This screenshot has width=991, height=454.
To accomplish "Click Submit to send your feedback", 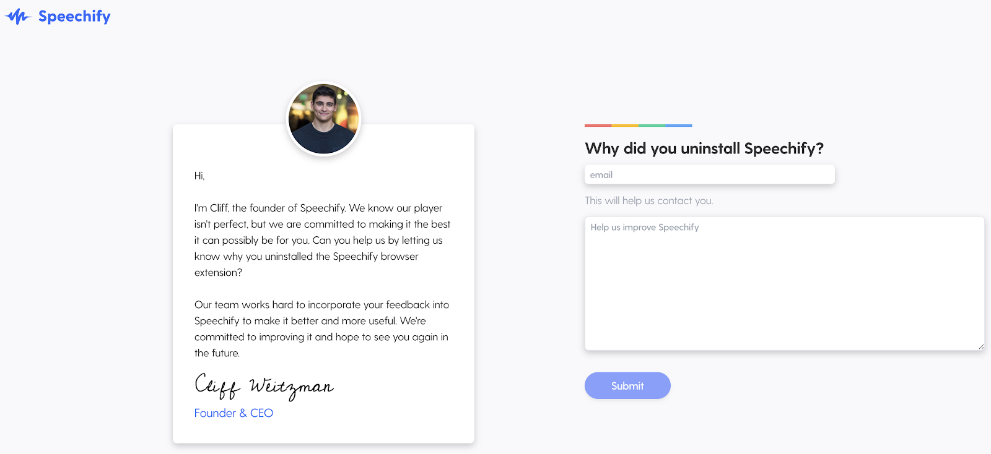I will pos(627,385).
